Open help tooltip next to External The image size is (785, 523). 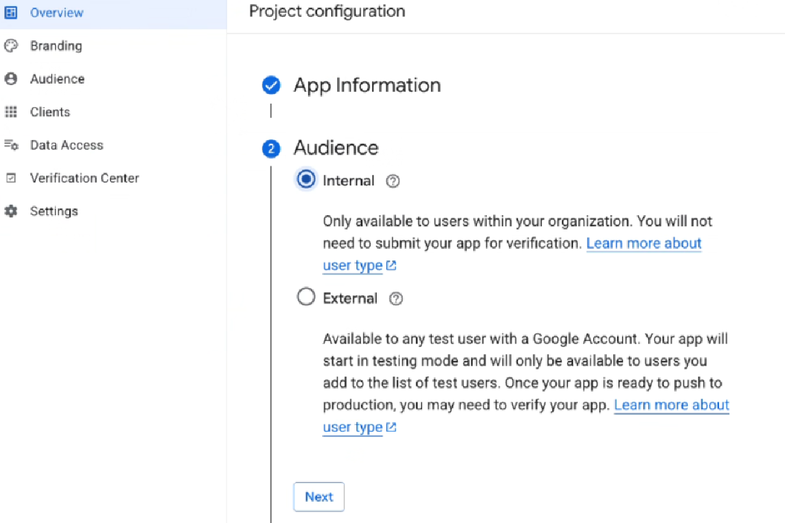395,299
